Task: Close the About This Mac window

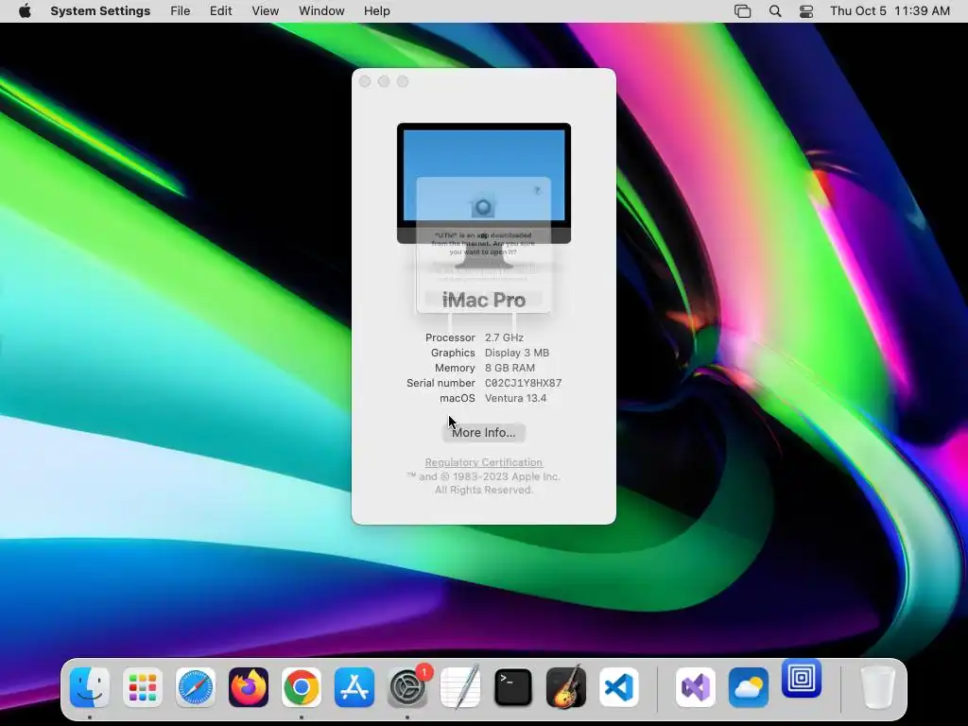Action: coord(365,81)
